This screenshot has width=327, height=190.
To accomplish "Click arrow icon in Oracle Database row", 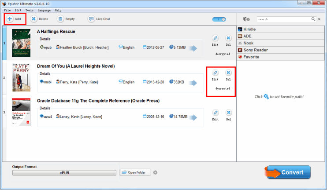I will pos(193,117).
